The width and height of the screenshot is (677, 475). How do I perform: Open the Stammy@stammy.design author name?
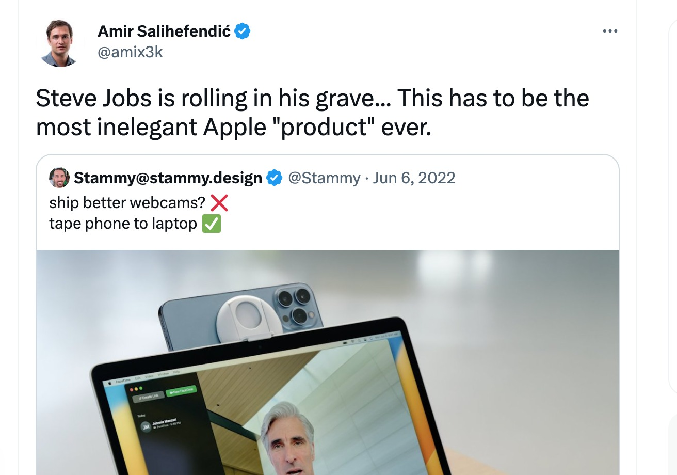[168, 178]
